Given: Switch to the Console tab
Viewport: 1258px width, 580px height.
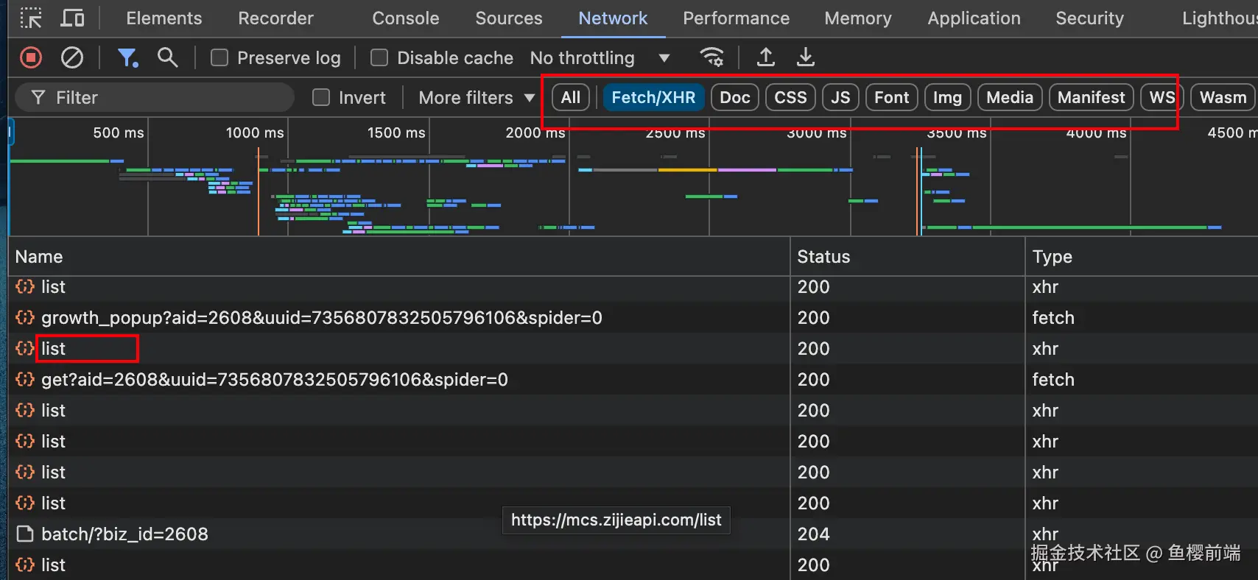Looking at the screenshot, I should (406, 18).
